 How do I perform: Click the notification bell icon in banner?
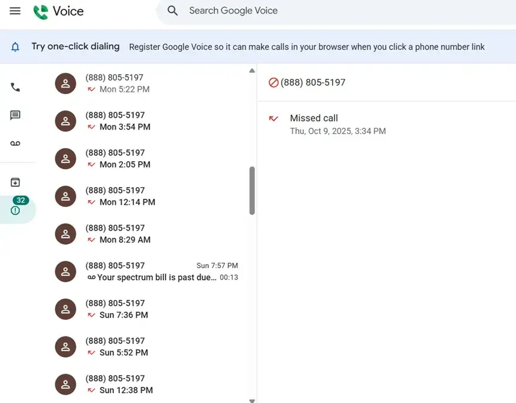tap(15, 47)
